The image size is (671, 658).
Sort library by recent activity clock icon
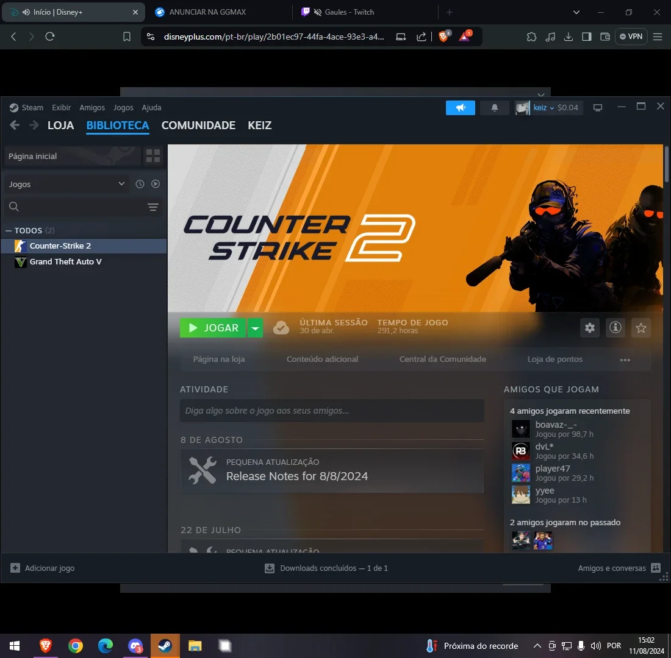(x=140, y=184)
